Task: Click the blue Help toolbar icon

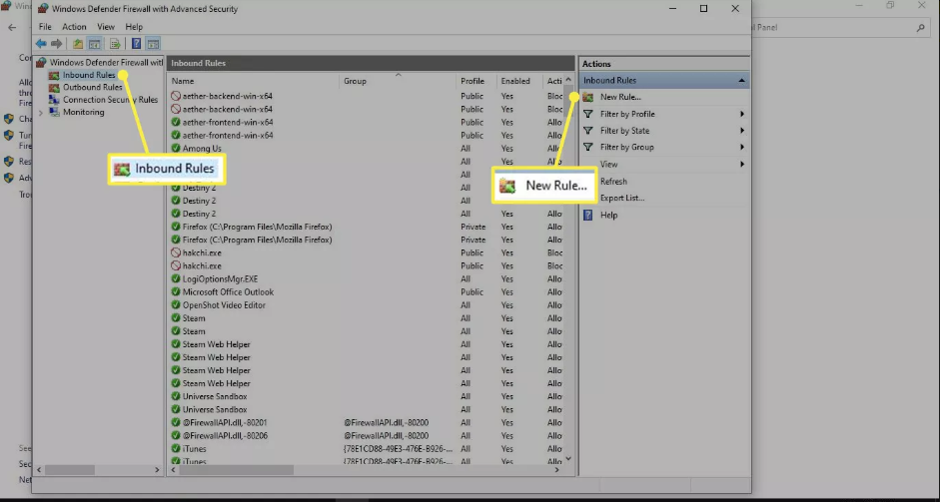Action: click(136, 44)
